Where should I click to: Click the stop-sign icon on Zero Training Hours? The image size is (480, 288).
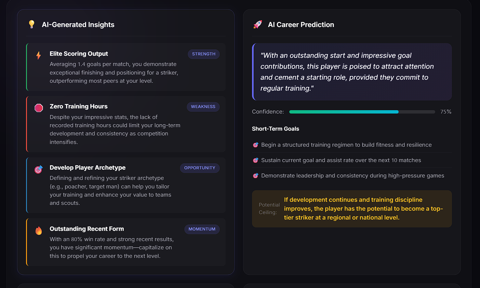click(x=39, y=107)
